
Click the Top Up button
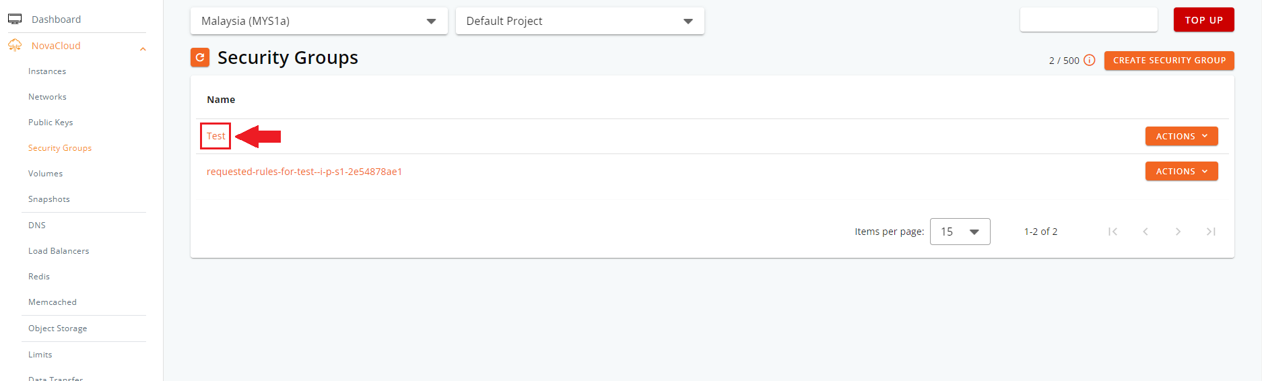tap(1203, 20)
